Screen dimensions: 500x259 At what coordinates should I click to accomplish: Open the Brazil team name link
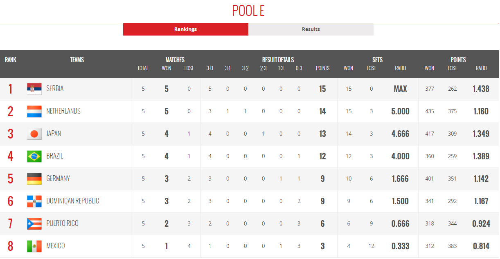[55, 156]
